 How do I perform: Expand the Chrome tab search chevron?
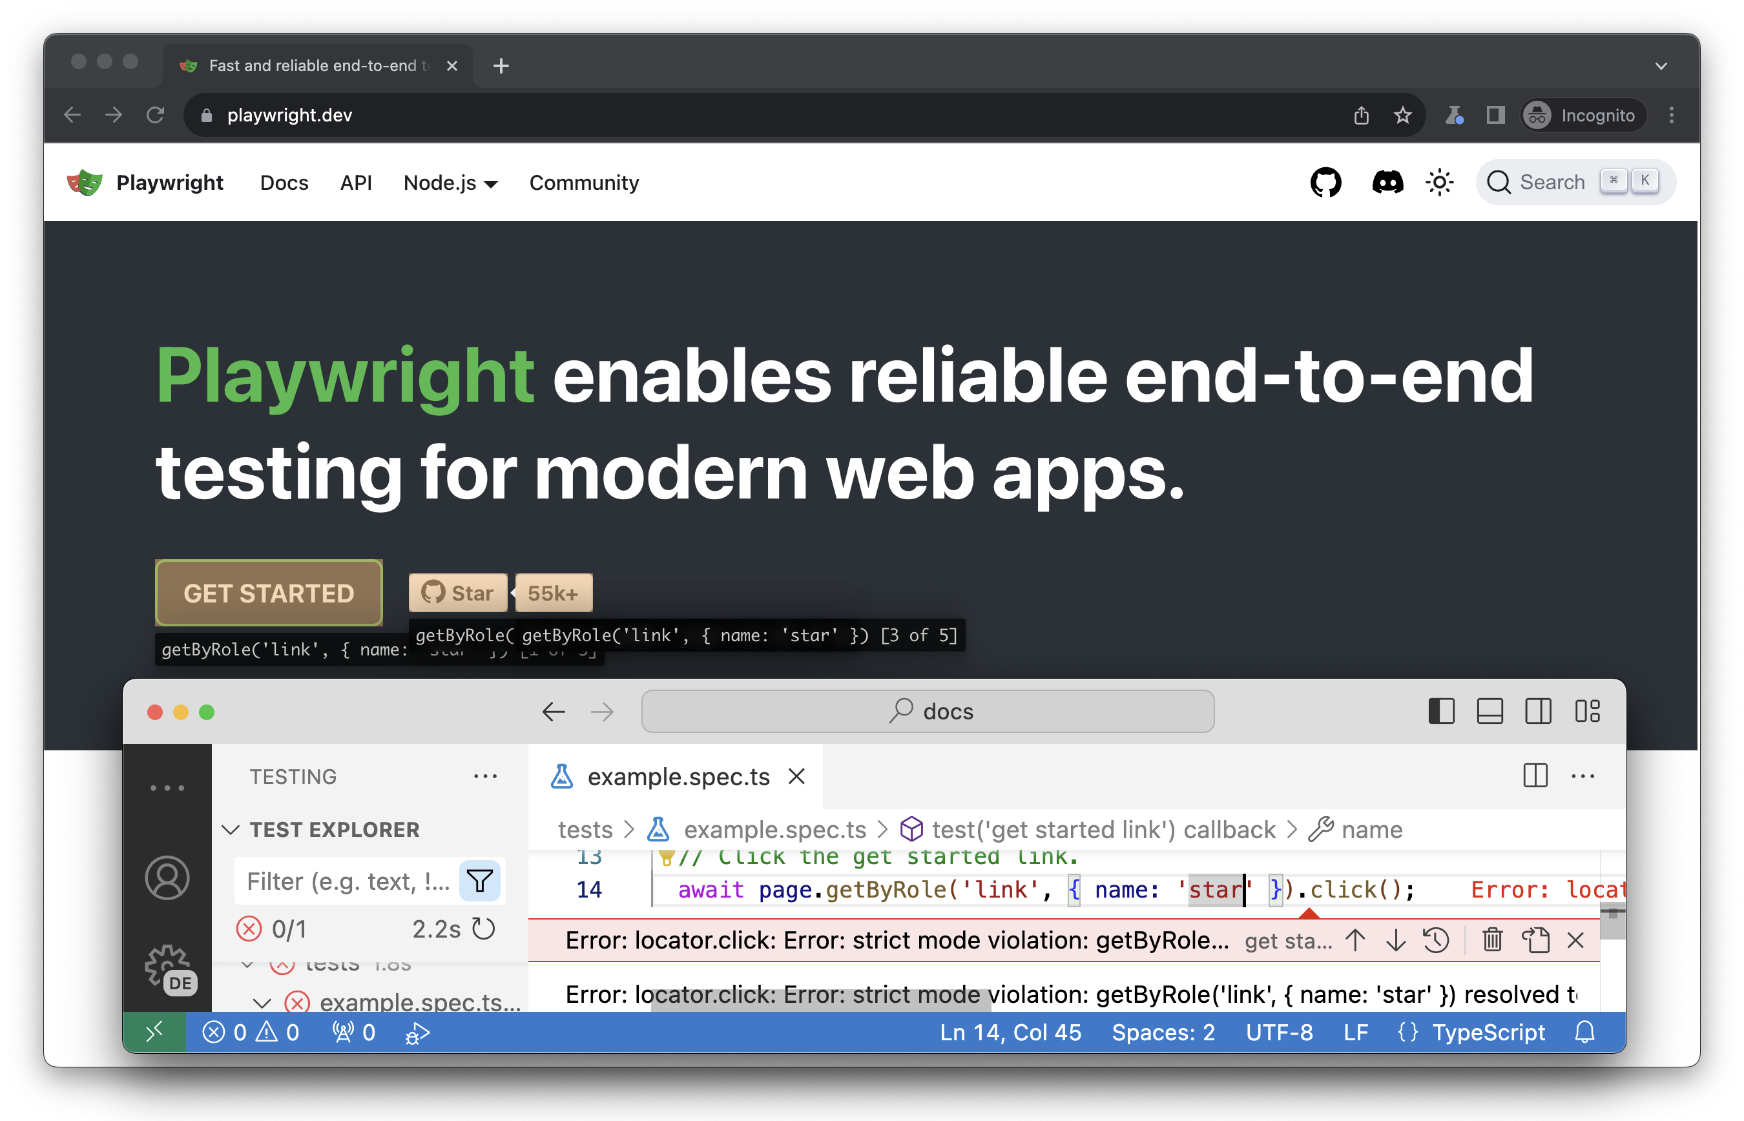pyautogui.click(x=1660, y=65)
